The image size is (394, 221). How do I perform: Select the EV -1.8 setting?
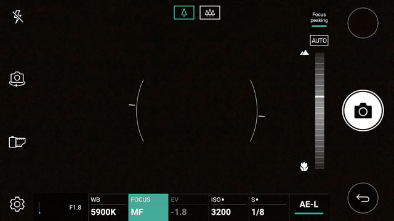(188, 207)
